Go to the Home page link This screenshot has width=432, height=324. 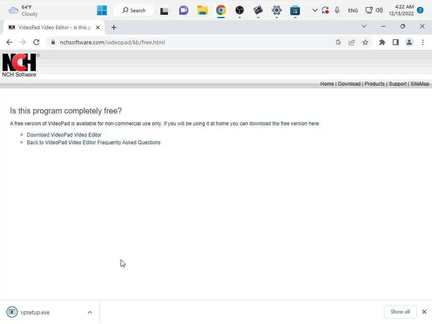pyautogui.click(x=327, y=84)
